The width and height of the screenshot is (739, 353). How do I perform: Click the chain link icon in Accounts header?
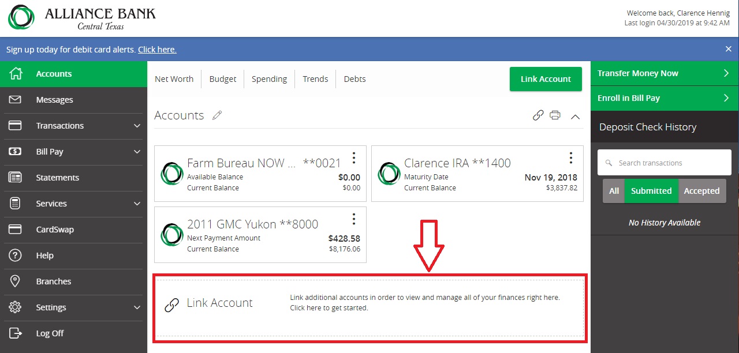pos(538,115)
